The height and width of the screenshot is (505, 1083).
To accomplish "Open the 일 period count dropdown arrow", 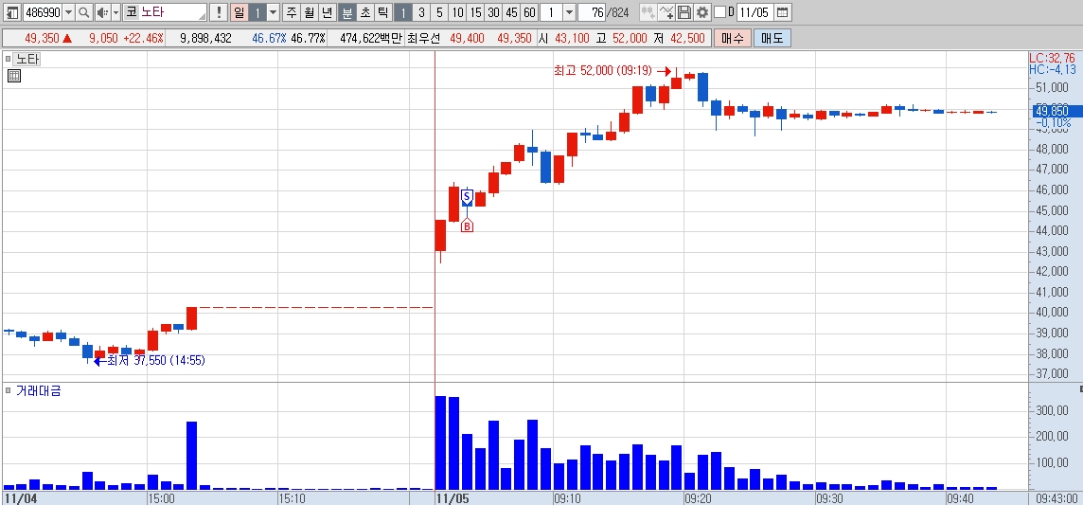I will point(273,12).
